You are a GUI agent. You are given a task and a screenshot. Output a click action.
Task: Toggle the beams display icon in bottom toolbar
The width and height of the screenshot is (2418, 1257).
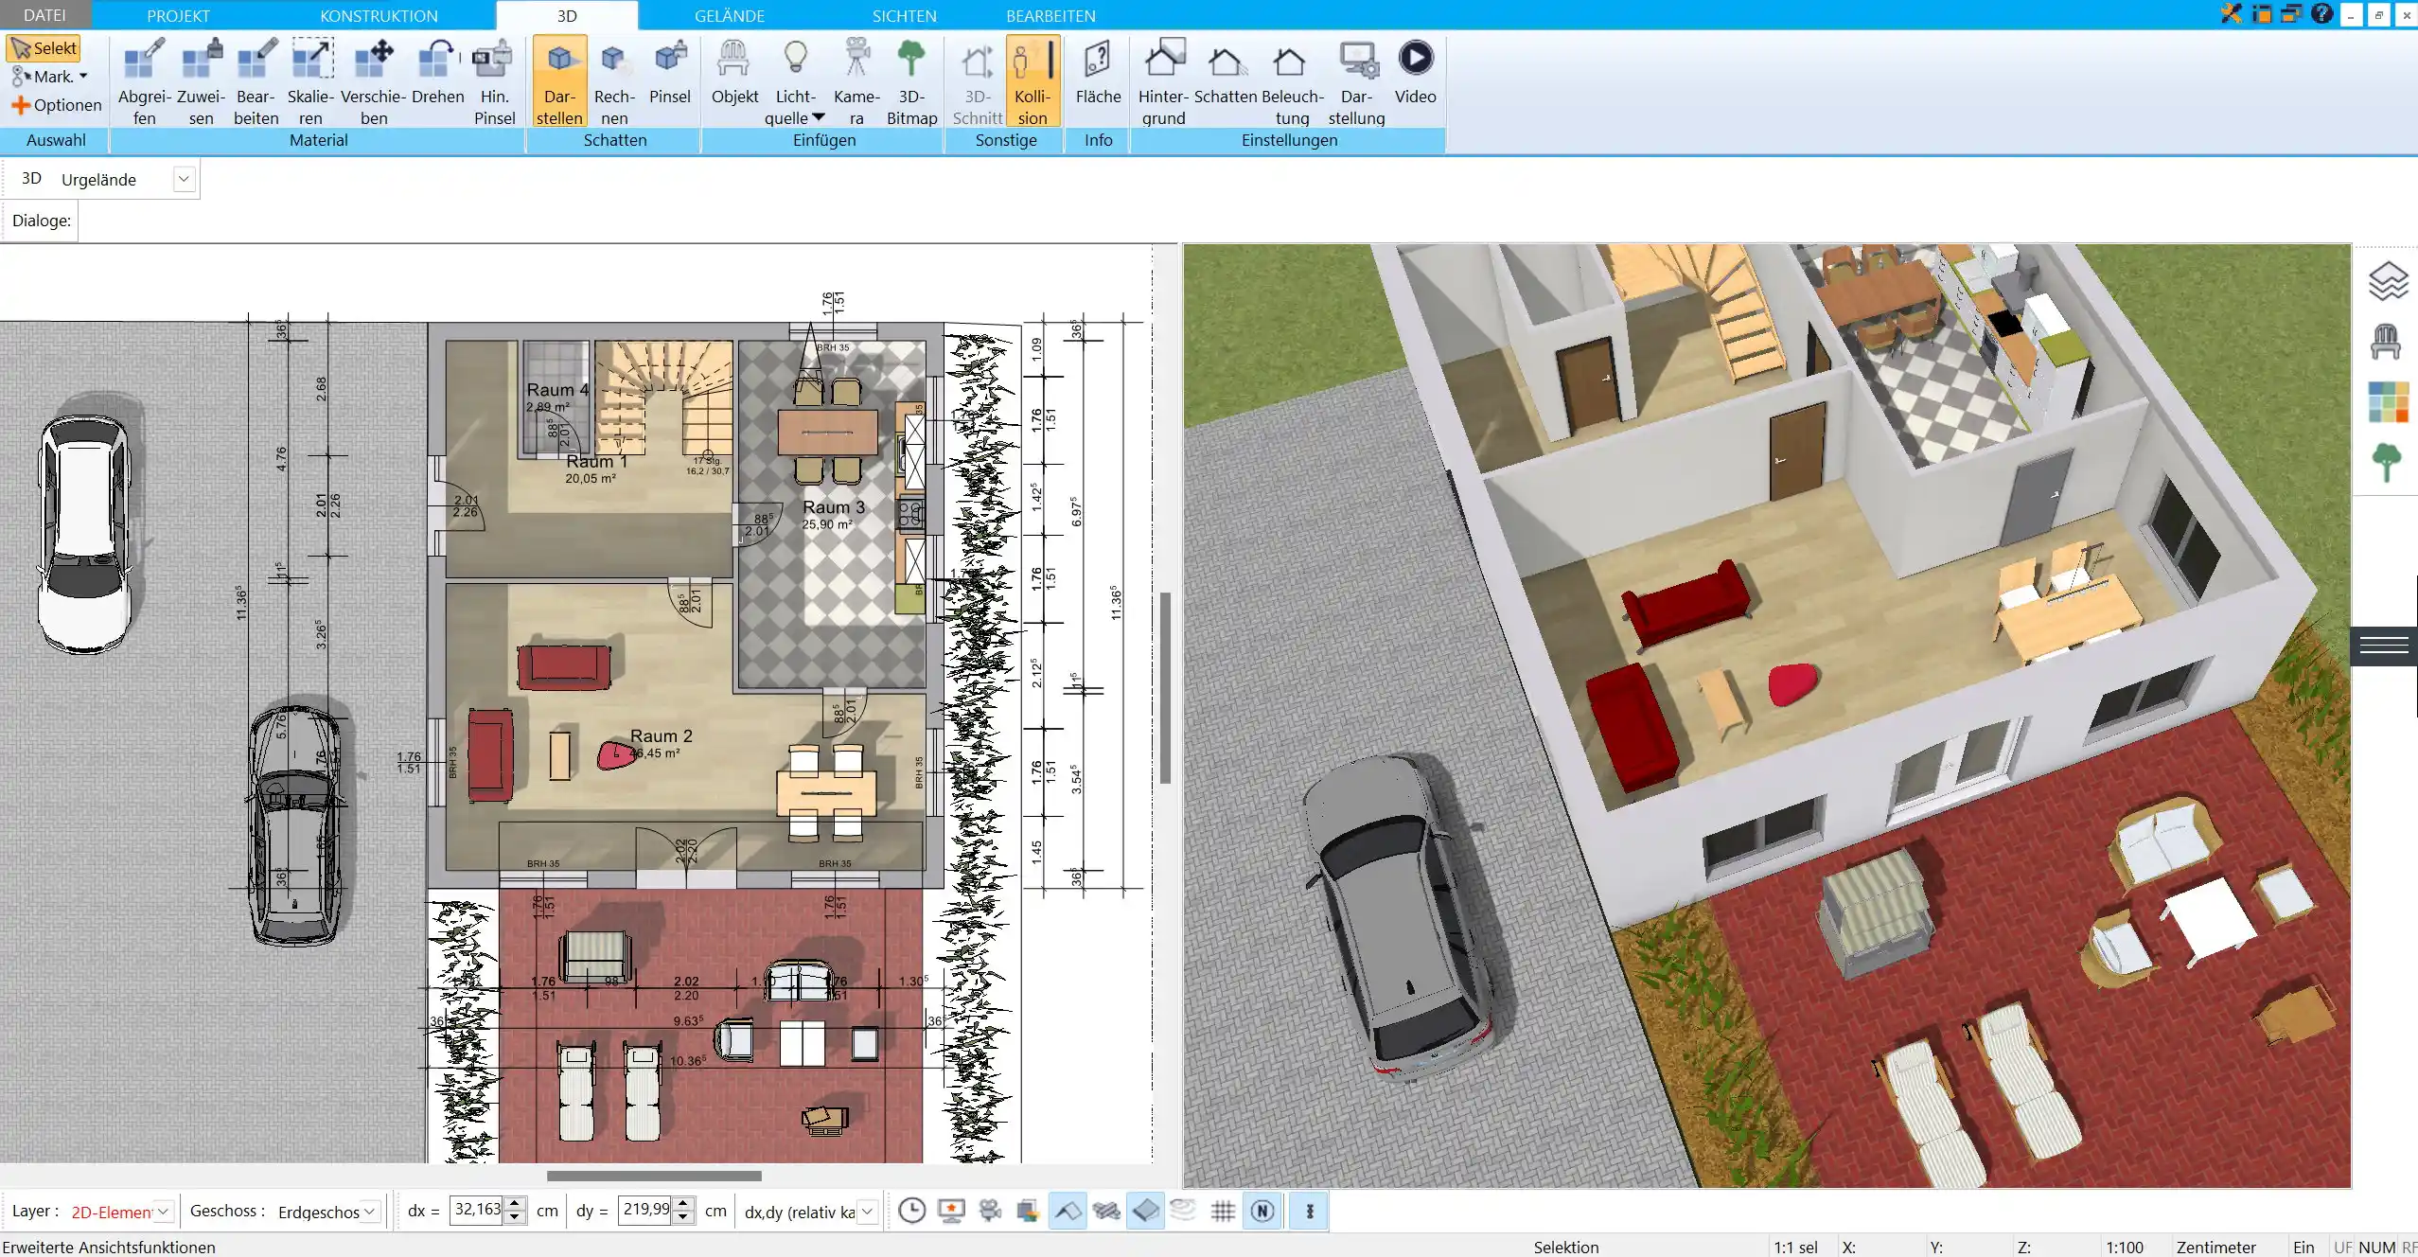click(1106, 1211)
